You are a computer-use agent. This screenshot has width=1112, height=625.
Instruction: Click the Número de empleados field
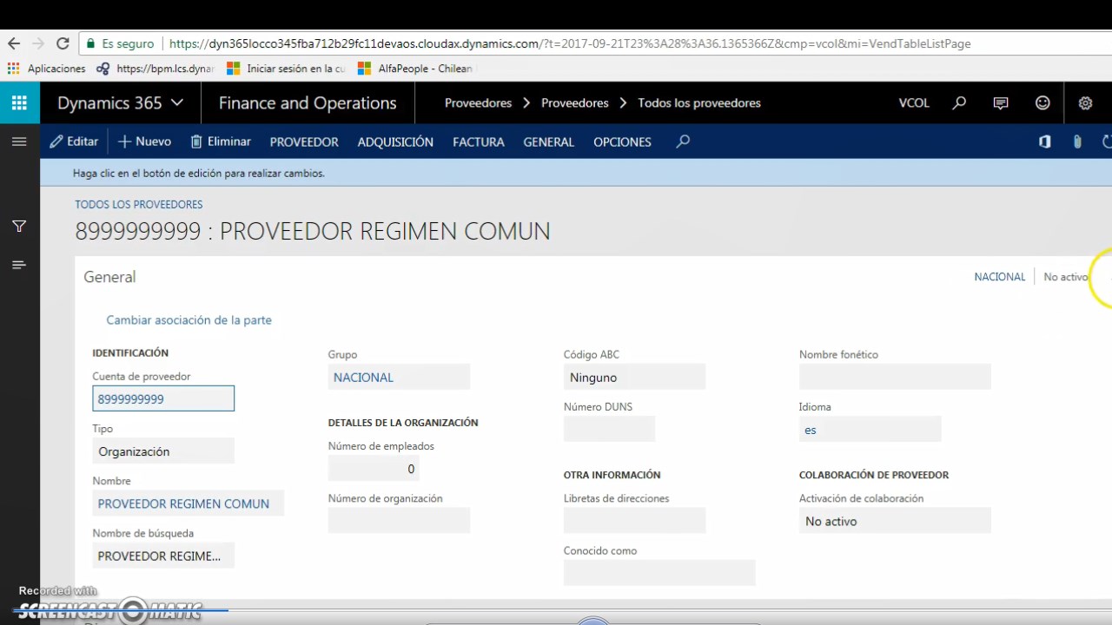[374, 469]
